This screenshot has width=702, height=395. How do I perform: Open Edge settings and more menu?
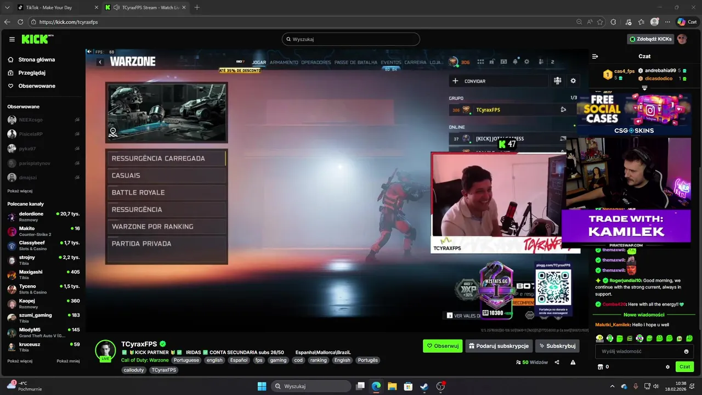[x=667, y=22]
